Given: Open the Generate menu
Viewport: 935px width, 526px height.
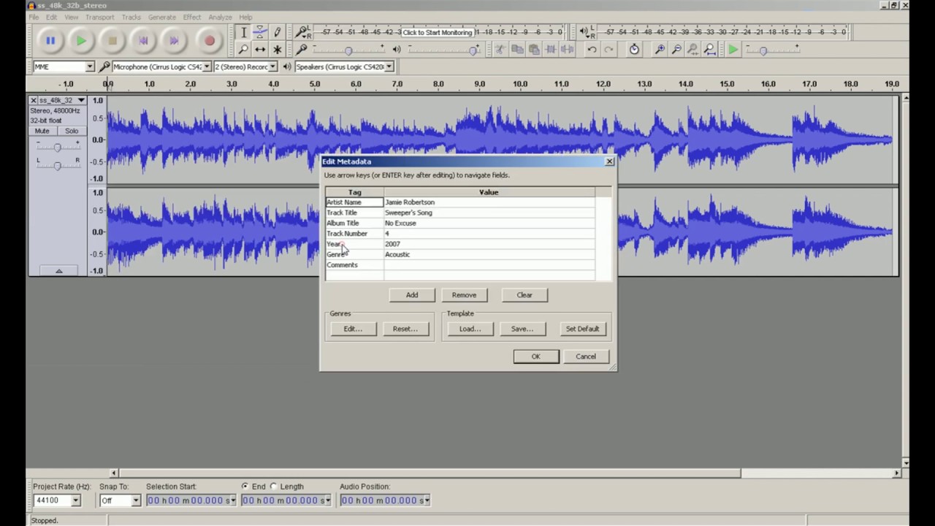Looking at the screenshot, I should [161, 17].
